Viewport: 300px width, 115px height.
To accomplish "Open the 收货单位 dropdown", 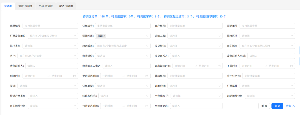I will [123, 56].
